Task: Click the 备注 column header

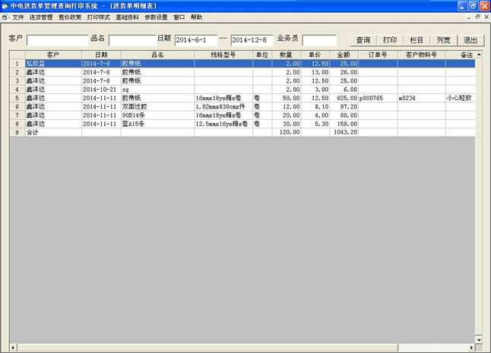Action: (x=461, y=55)
